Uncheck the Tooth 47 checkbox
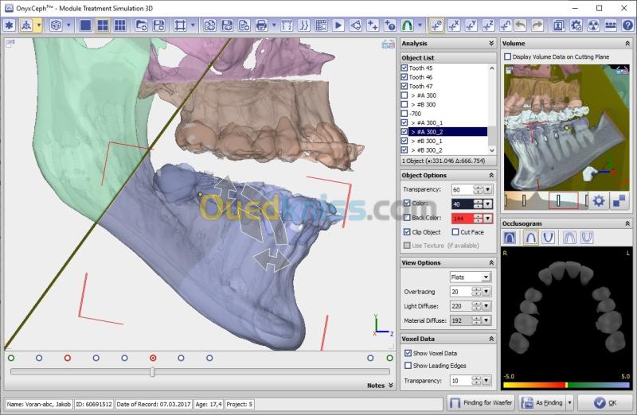The height and width of the screenshot is (415, 637). [404, 86]
